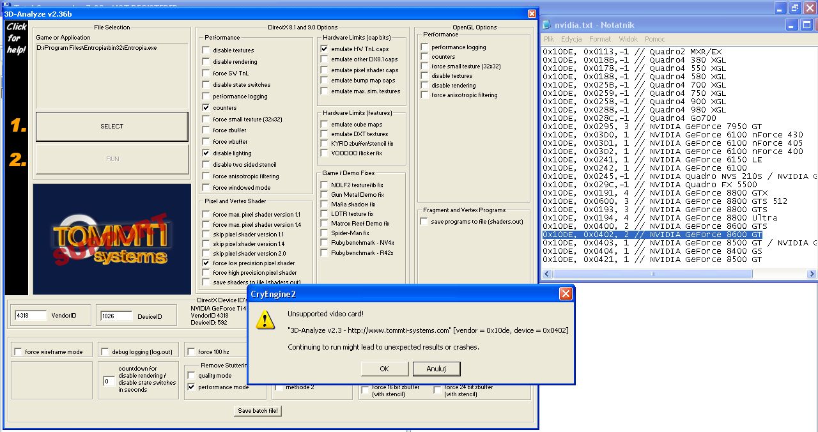
Task: Click the VendorID input field
Action: point(31,316)
